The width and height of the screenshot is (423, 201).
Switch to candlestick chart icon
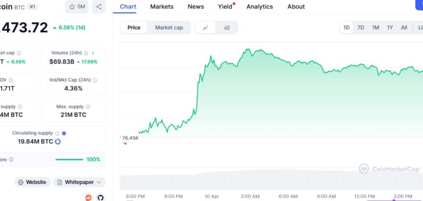(227, 28)
